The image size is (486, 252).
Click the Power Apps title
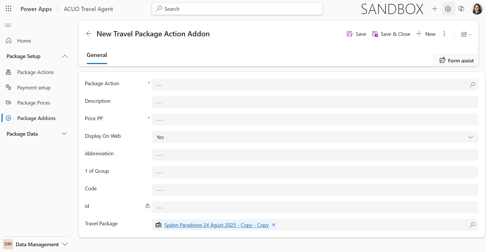click(x=36, y=9)
